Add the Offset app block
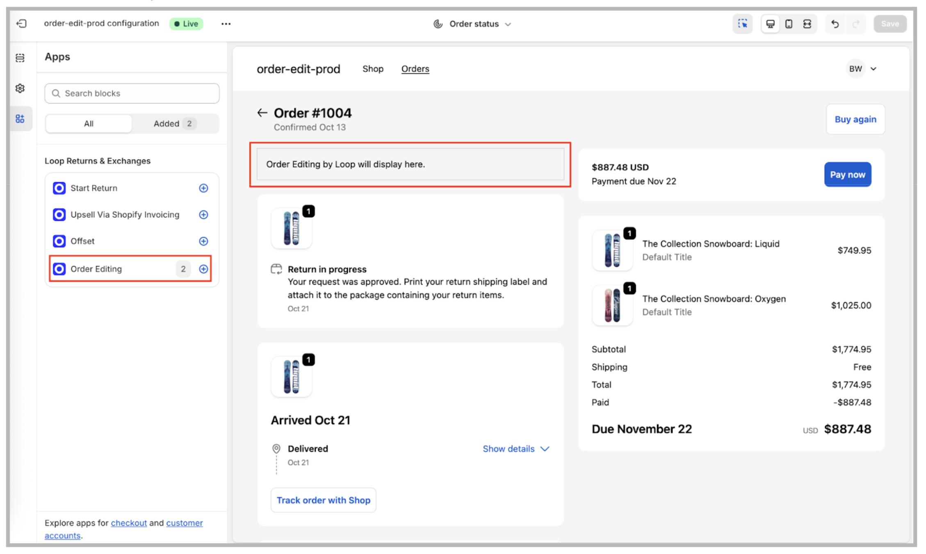Screen dimensions: 926x554 (x=203, y=241)
